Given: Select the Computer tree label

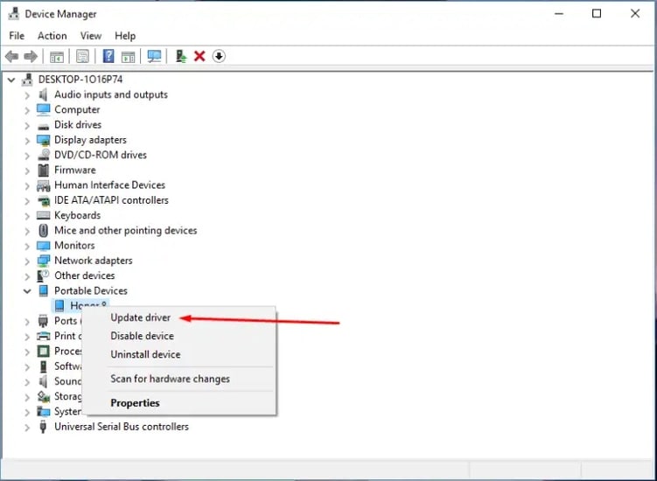Looking at the screenshot, I should (77, 110).
